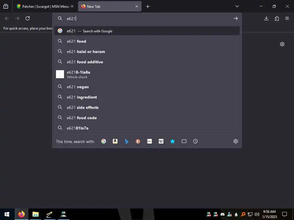Screen dimensions: 294x220
Task: Reload the current page
Action: 28,18
